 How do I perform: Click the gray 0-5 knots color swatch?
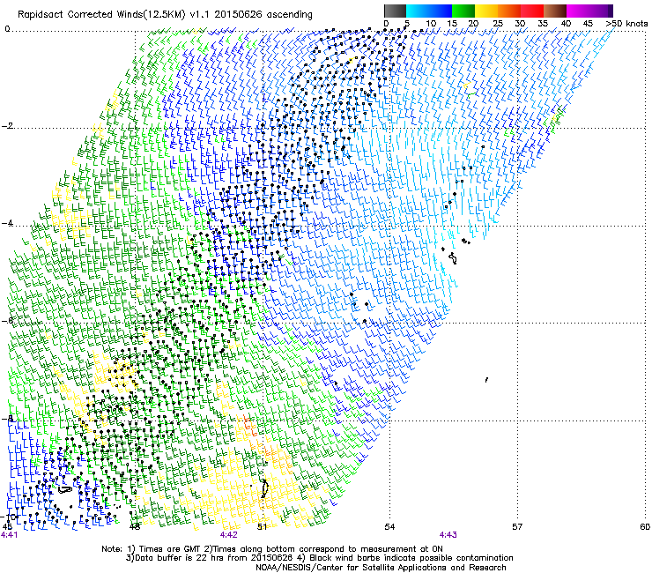(x=395, y=11)
